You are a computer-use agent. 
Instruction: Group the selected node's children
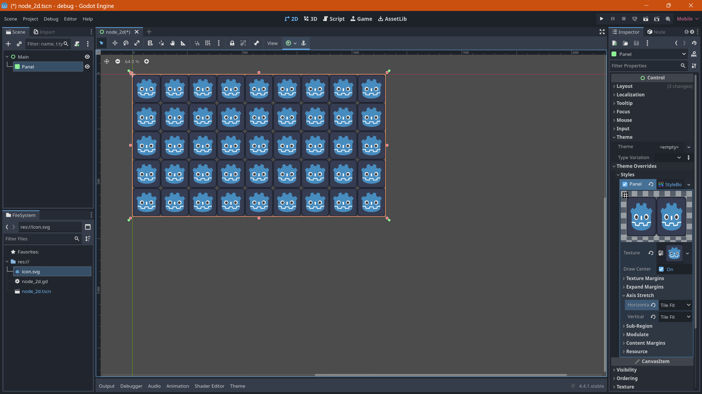click(243, 43)
